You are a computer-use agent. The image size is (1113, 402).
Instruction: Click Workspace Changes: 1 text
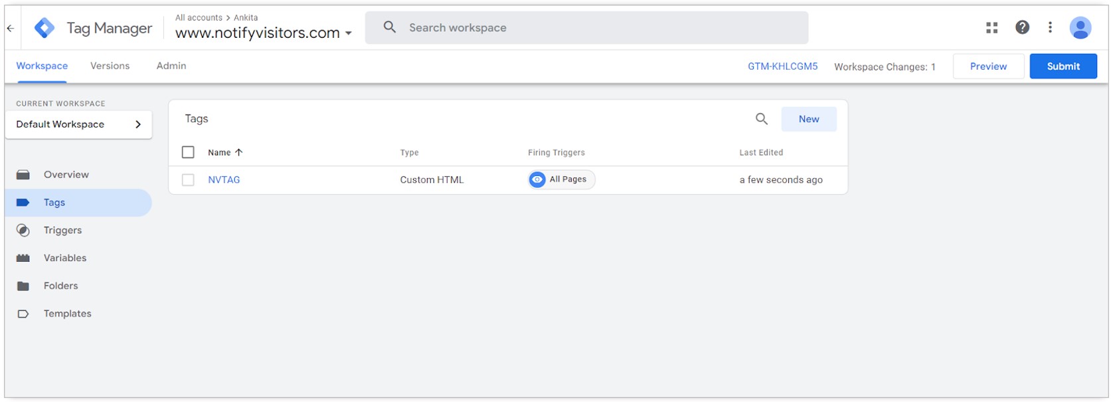click(885, 67)
